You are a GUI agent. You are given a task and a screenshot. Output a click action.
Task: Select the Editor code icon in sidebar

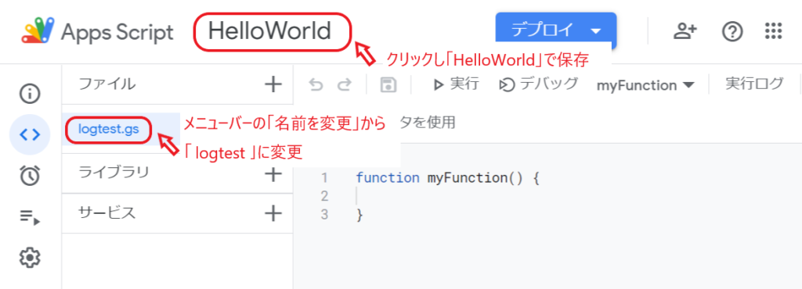30,134
